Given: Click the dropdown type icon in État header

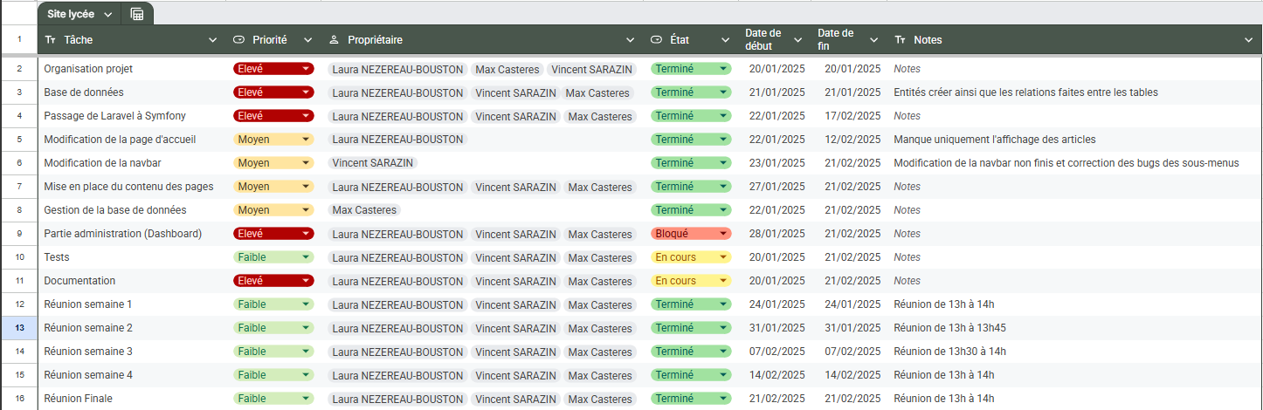Looking at the screenshot, I should [x=657, y=40].
